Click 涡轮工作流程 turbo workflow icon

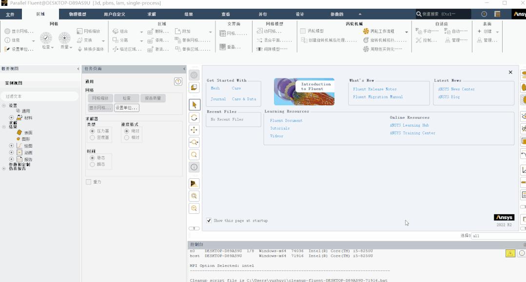point(366,31)
